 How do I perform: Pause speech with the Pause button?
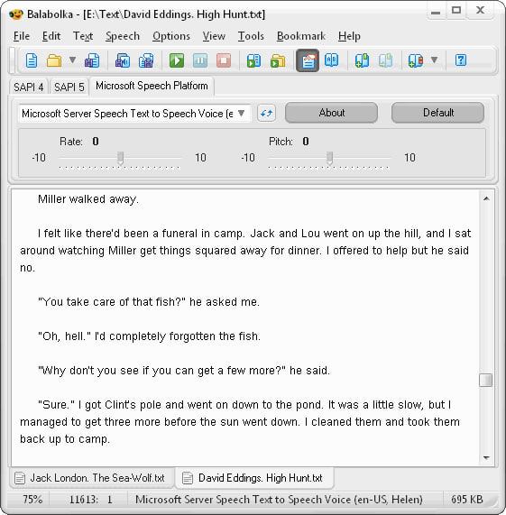(200, 60)
